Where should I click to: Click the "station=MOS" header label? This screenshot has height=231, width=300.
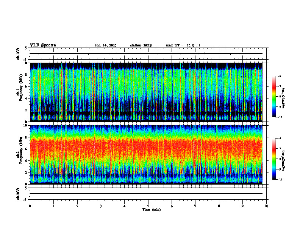coord(141,45)
